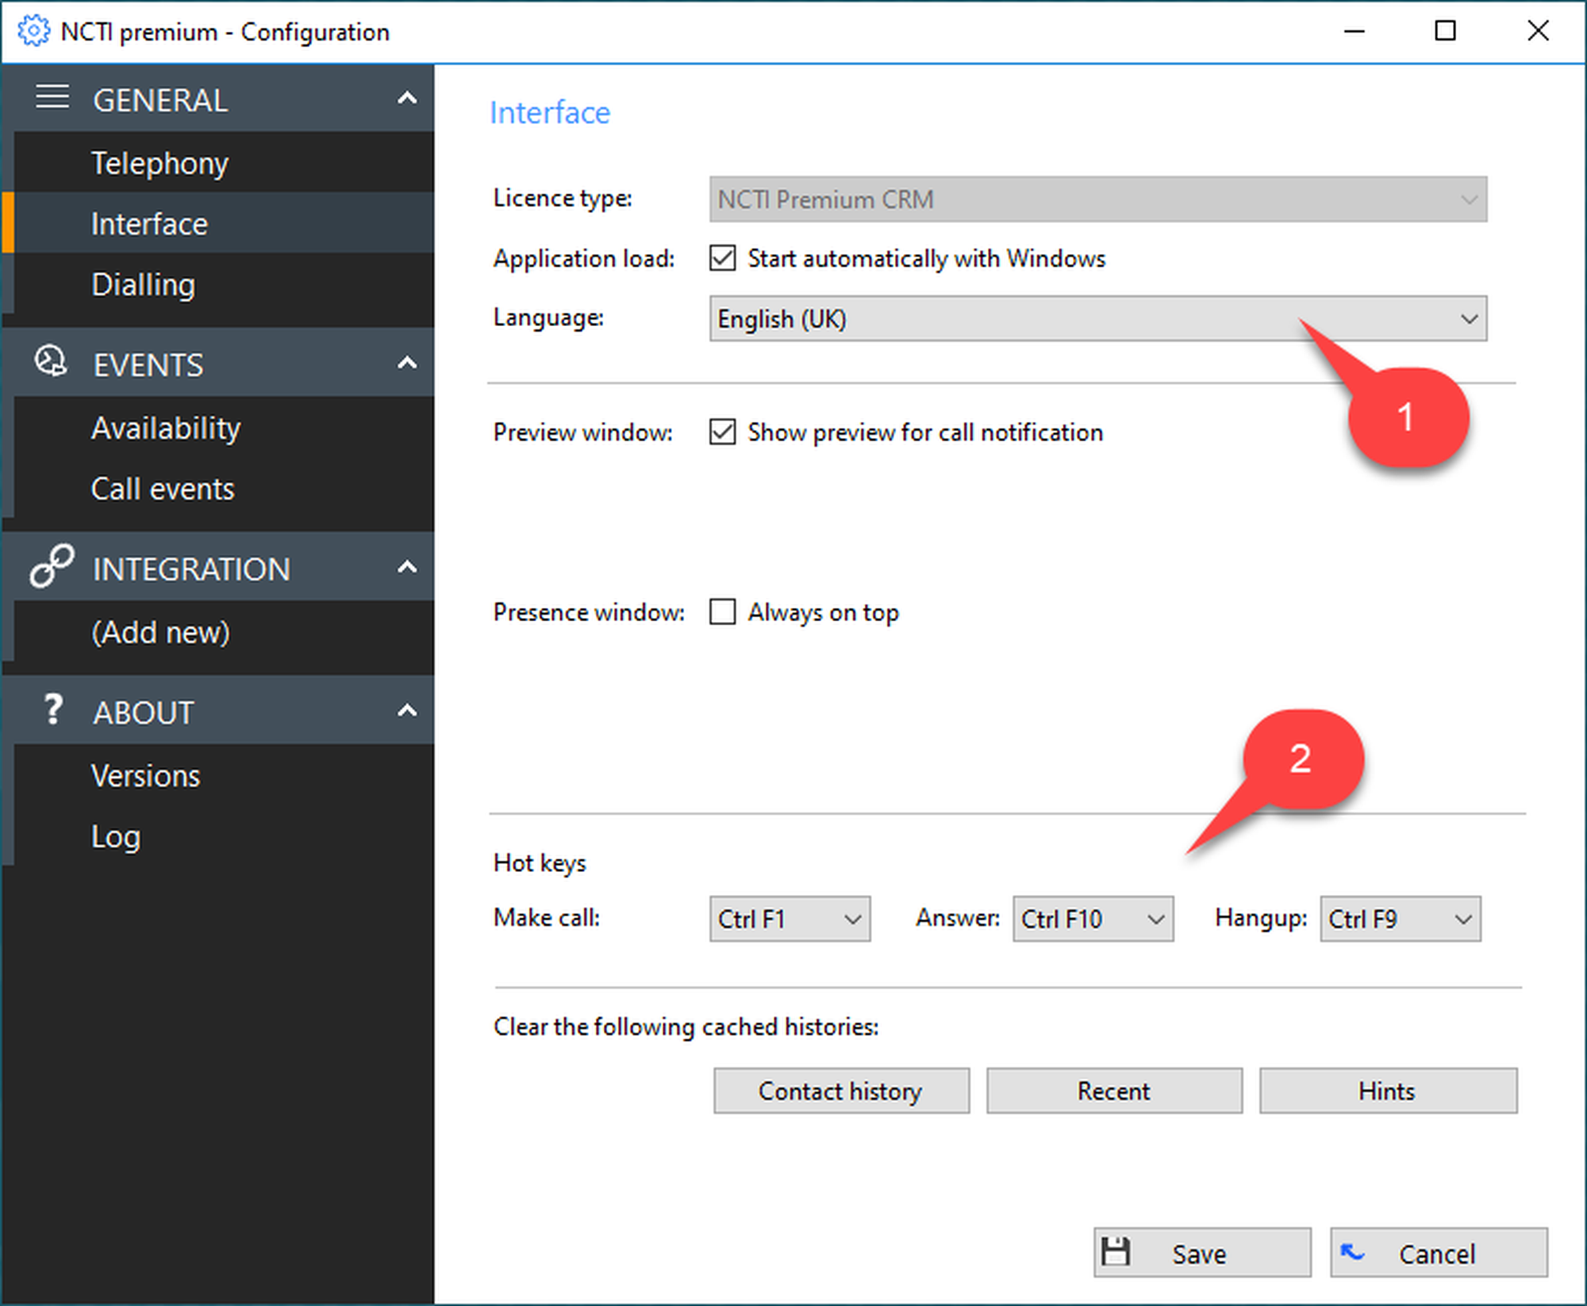Click the ABOUT question mark icon
This screenshot has width=1587, height=1306.
click(52, 709)
